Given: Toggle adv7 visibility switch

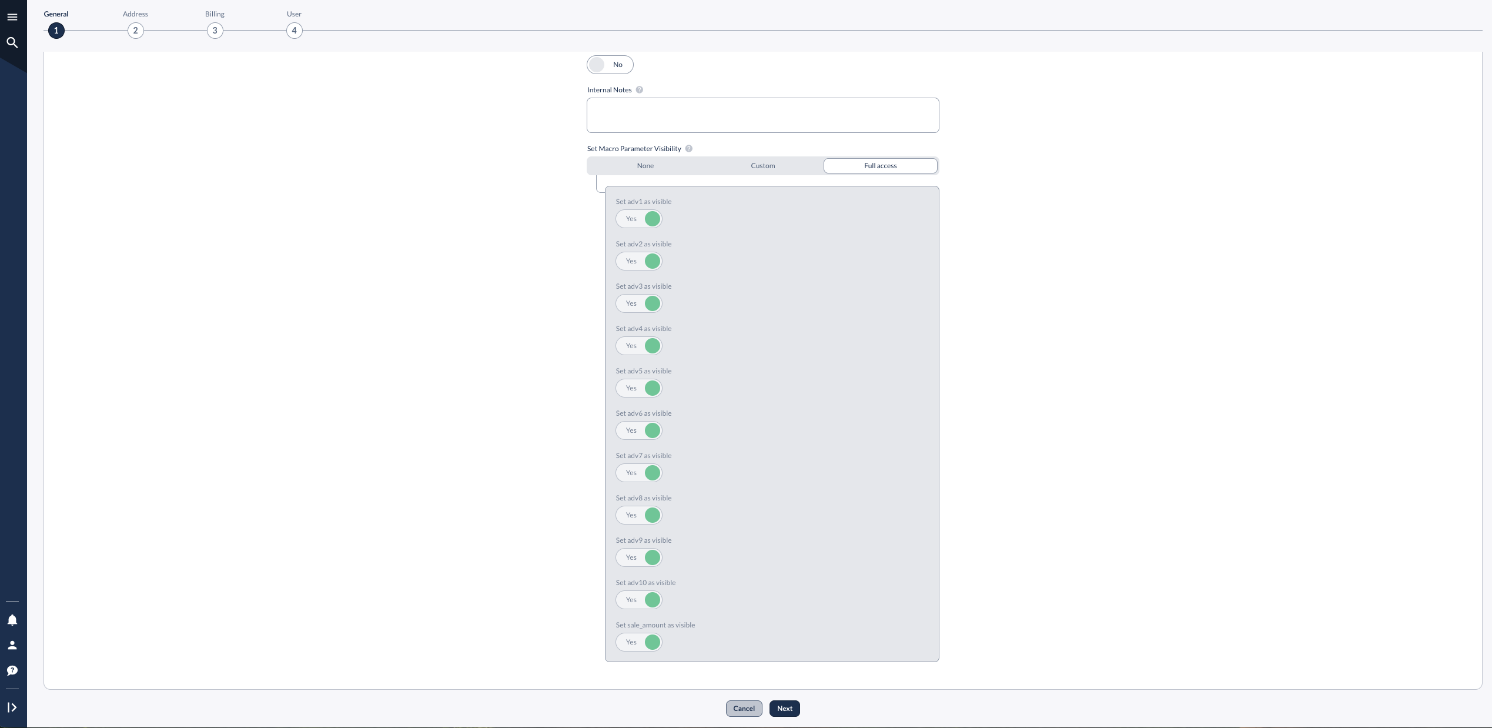Looking at the screenshot, I should [x=639, y=473].
